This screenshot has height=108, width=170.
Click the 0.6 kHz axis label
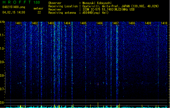2,103
